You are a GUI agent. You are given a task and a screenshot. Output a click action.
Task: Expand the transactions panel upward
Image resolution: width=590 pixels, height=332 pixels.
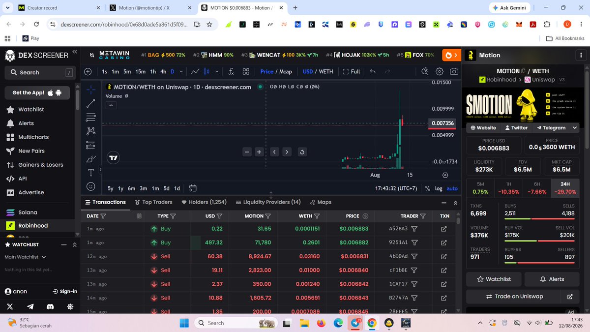(456, 202)
